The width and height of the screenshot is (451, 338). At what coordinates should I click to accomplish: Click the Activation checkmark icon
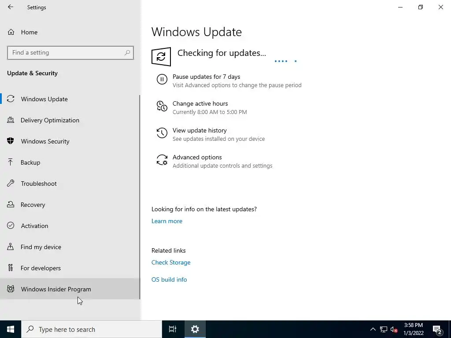pos(11,225)
